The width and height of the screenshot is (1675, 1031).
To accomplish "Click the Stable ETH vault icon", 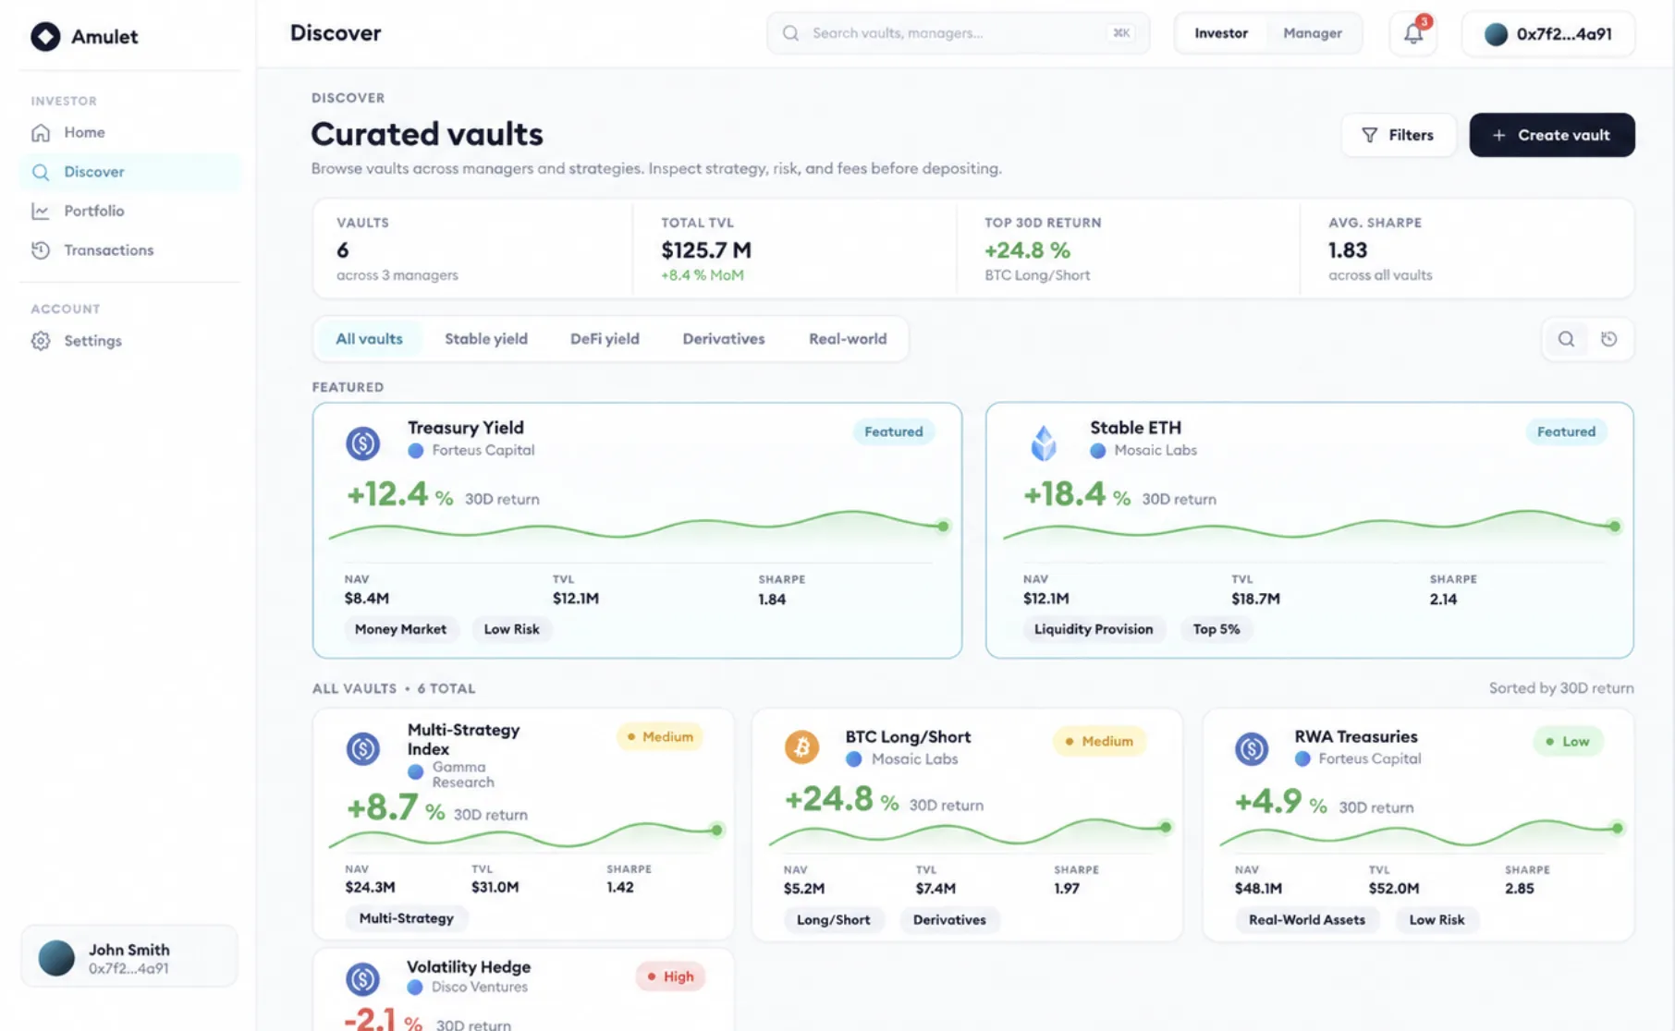I will (1045, 443).
